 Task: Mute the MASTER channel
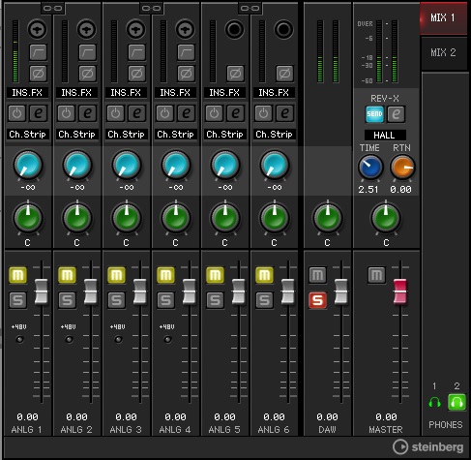tap(376, 275)
